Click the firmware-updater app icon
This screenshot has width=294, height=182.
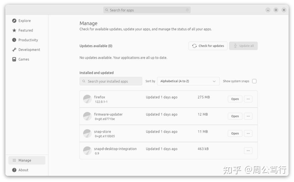[x=87, y=116]
